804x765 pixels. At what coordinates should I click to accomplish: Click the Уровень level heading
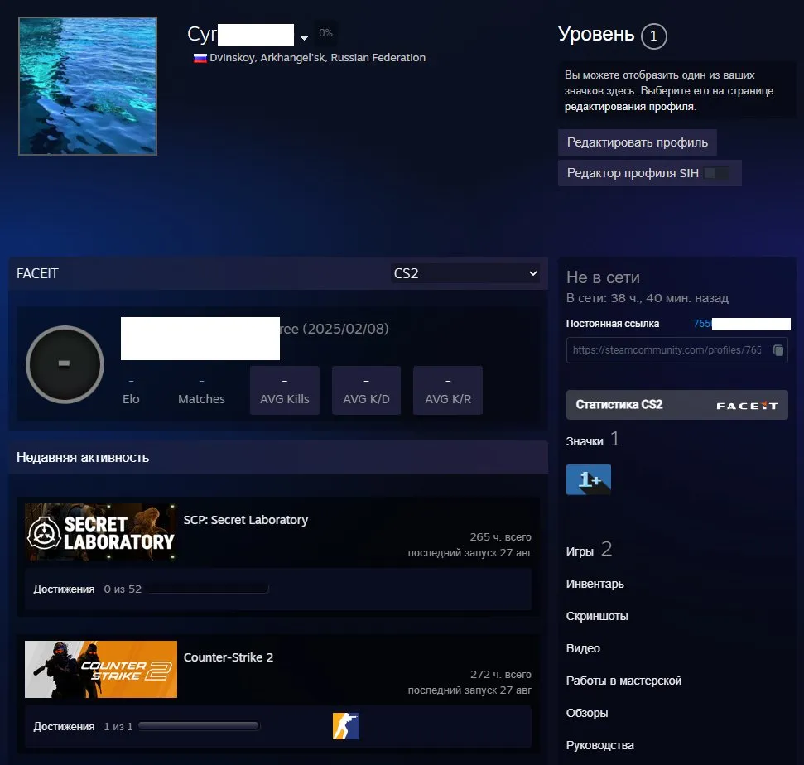[596, 34]
